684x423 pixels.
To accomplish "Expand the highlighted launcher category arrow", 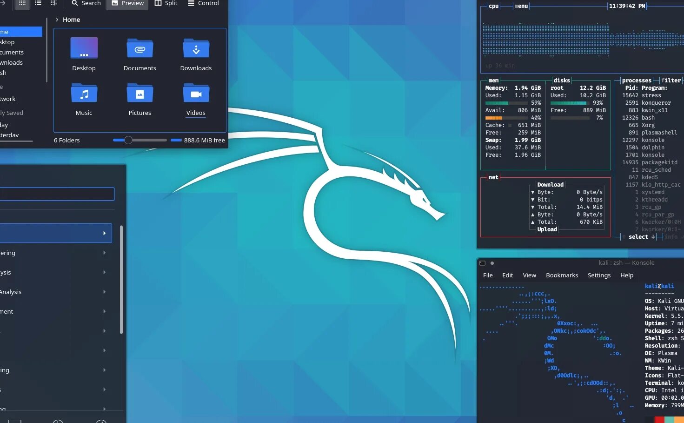I will 104,233.
